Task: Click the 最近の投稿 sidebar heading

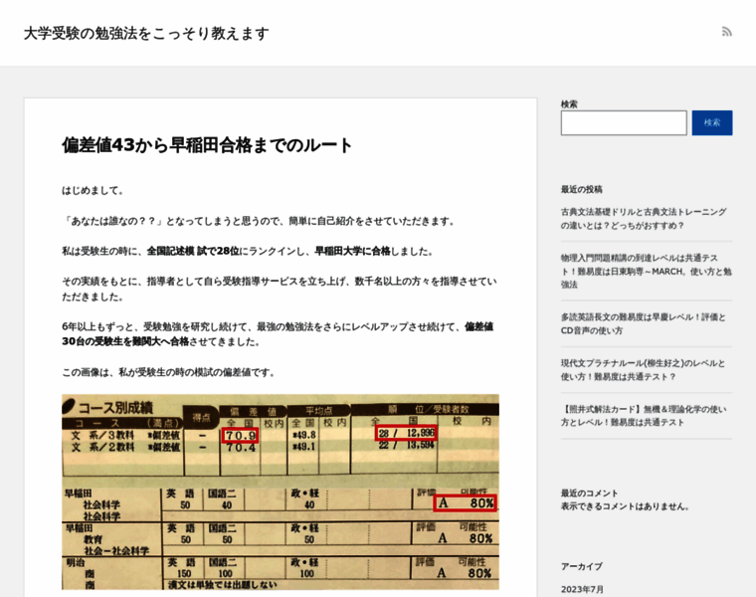Action: (582, 189)
